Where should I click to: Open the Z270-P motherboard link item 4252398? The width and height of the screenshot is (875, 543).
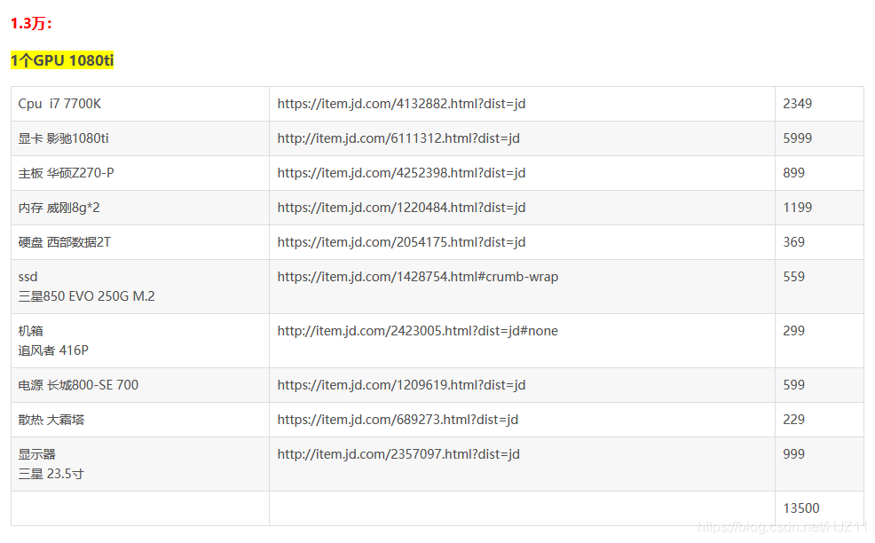[401, 173]
